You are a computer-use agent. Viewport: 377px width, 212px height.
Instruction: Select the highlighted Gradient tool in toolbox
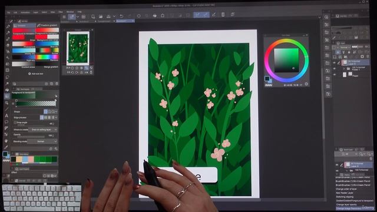[6, 96]
